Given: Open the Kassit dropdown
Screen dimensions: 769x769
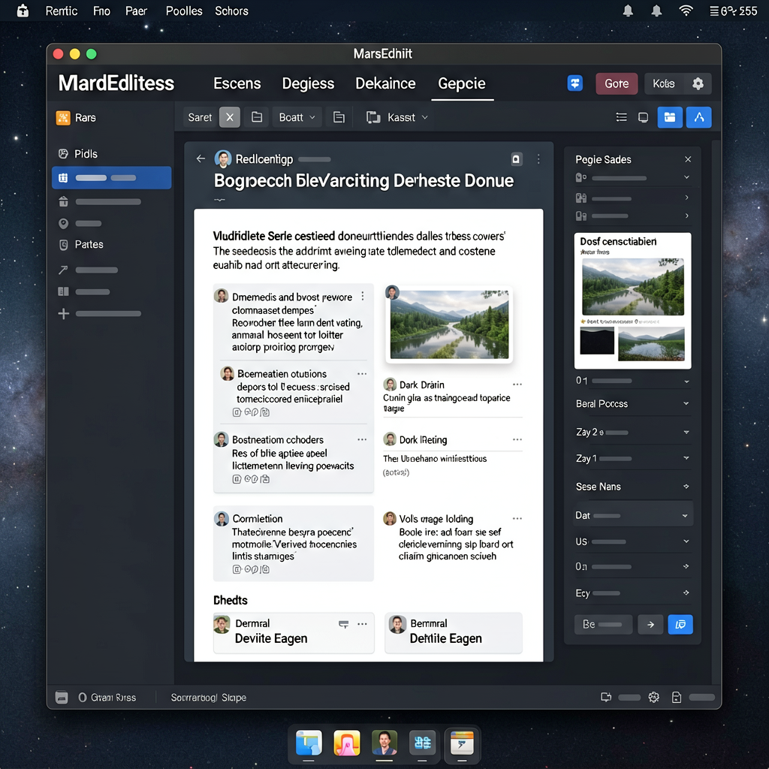Looking at the screenshot, I should point(397,117).
